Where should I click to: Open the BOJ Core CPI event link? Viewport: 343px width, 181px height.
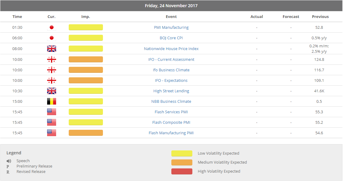coord(171,38)
